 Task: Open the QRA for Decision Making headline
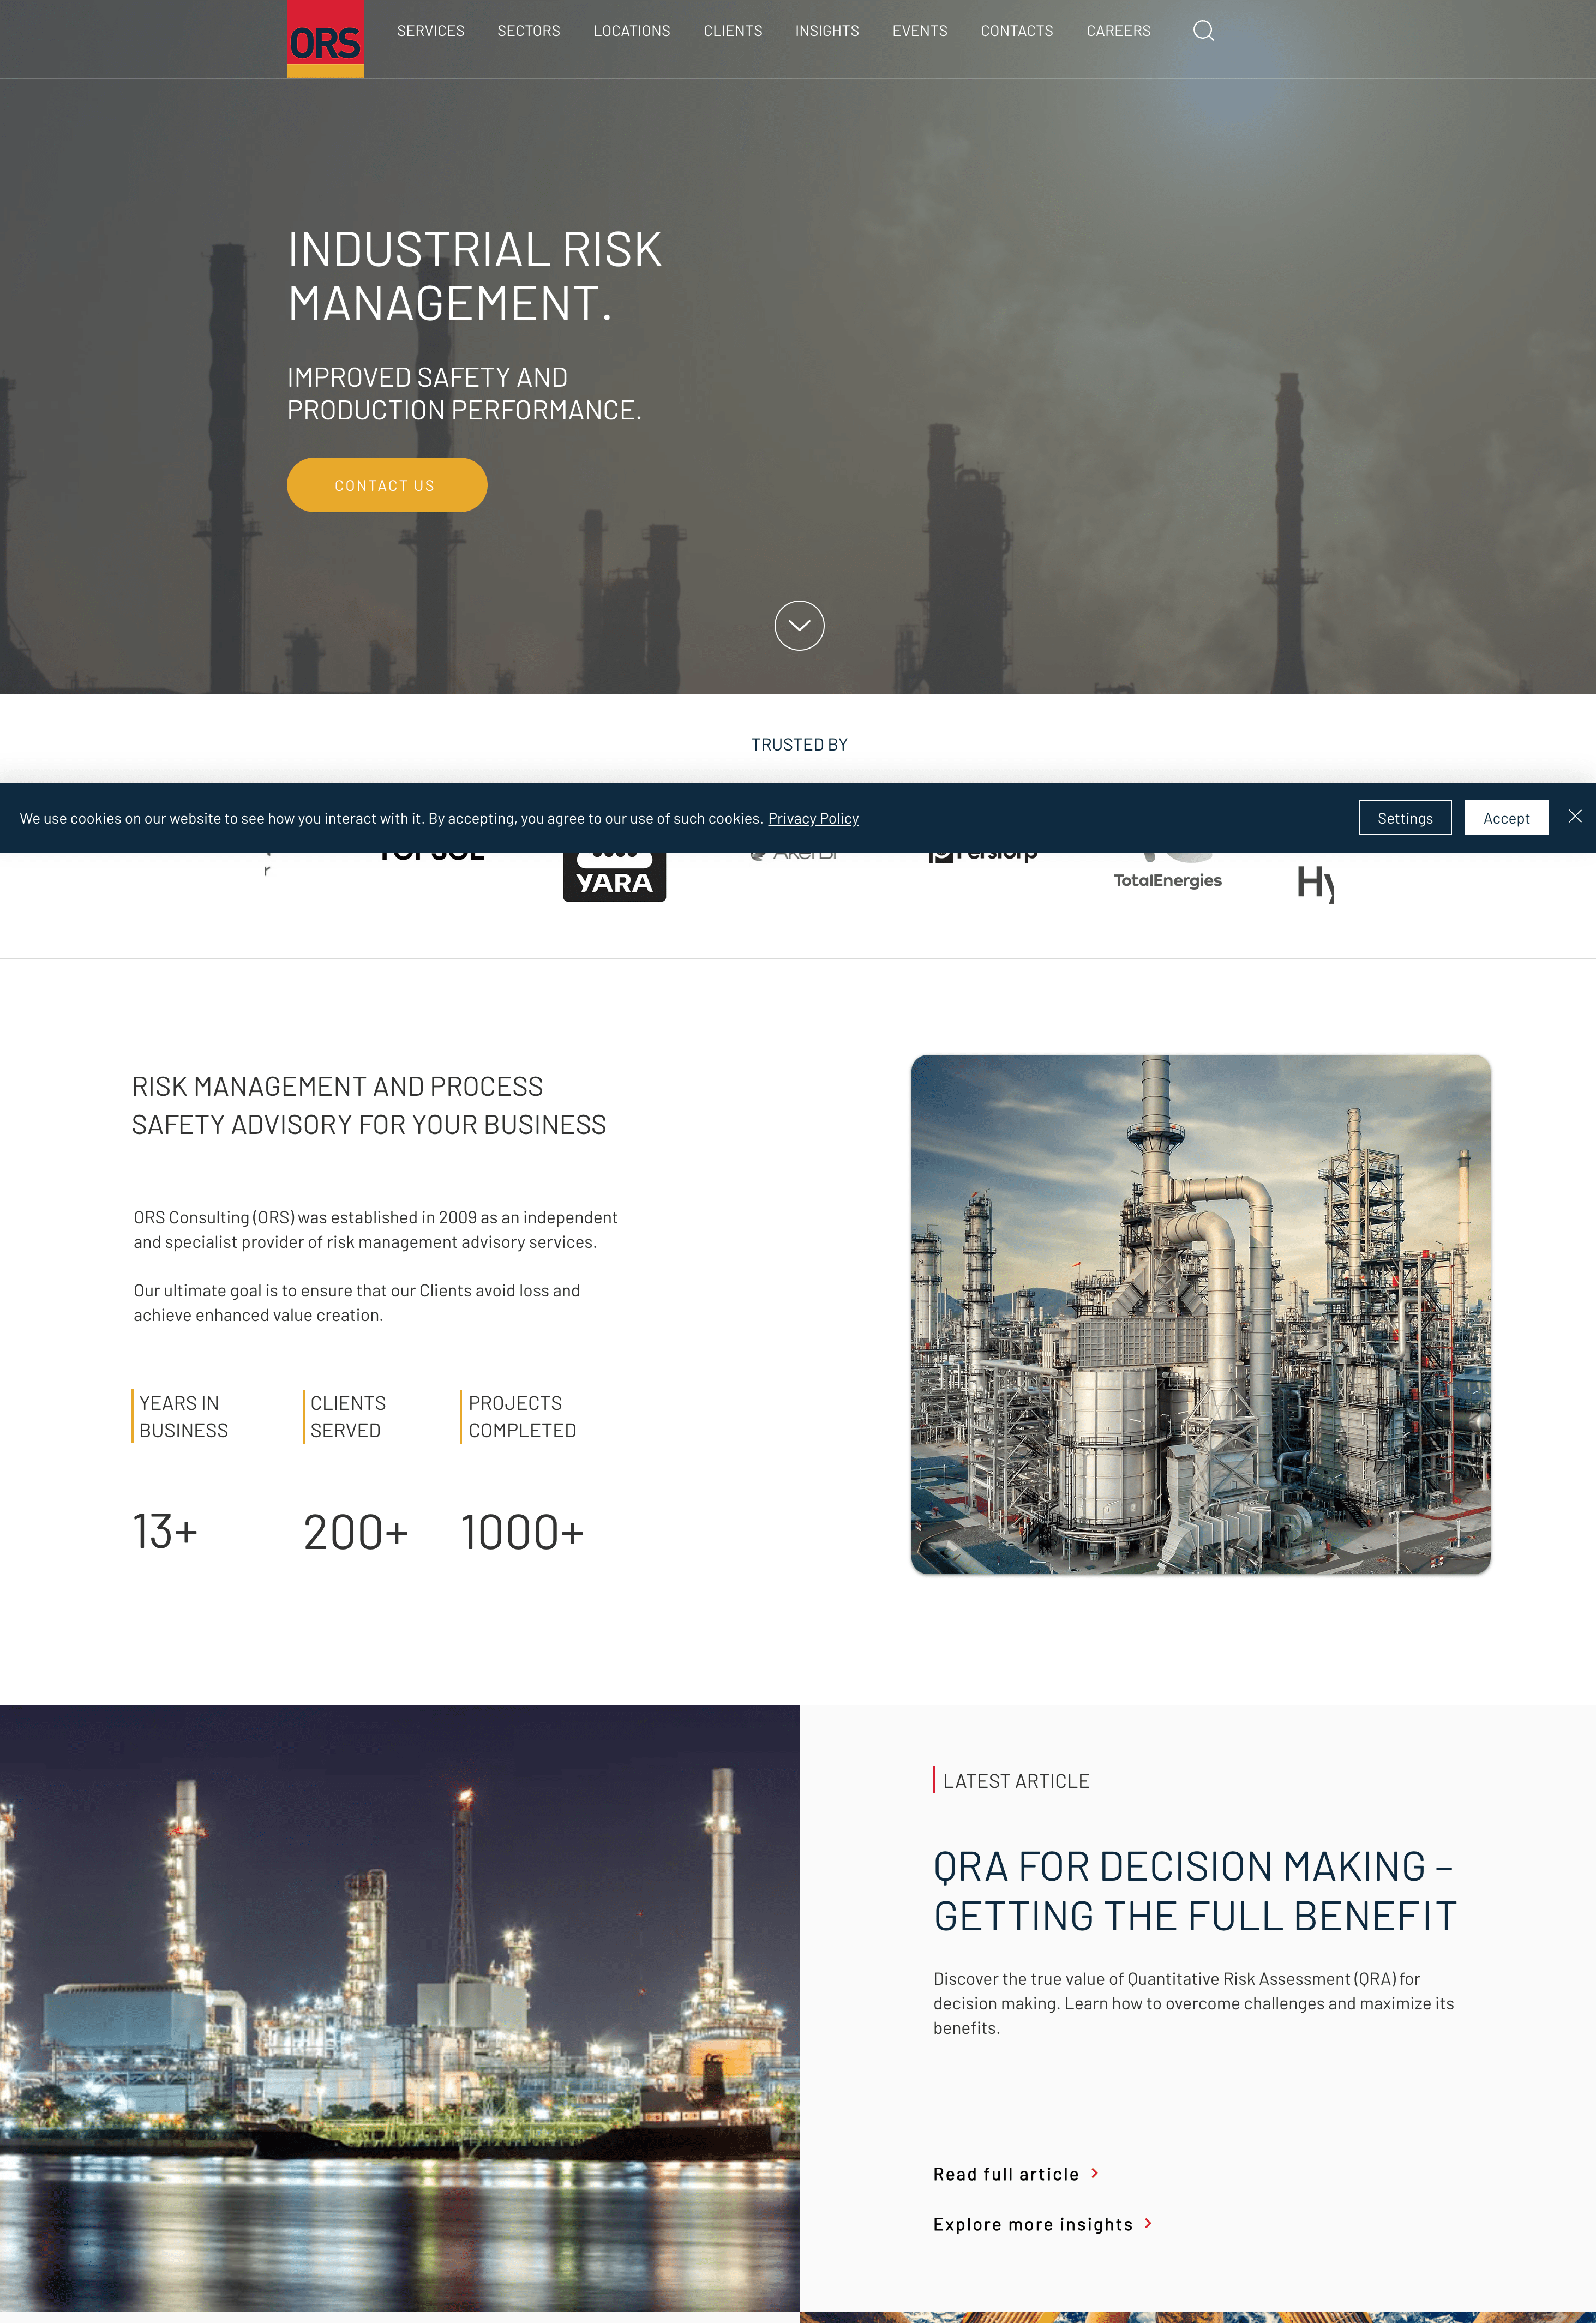[1194, 1891]
